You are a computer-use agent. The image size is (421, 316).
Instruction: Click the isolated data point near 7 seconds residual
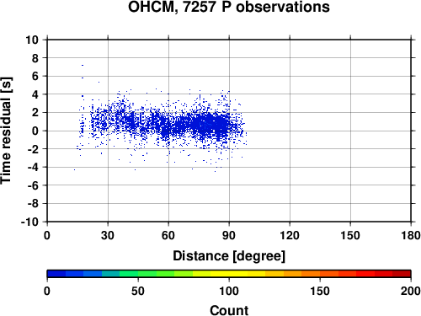(83, 65)
